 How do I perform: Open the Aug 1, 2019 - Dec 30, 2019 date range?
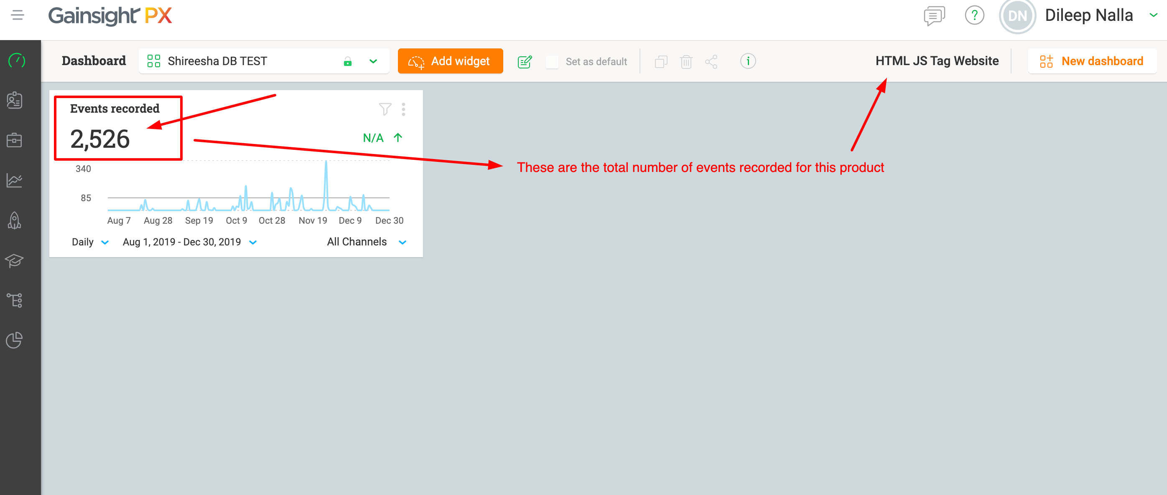point(190,242)
